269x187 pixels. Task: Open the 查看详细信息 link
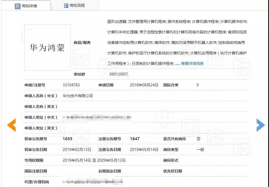click(x=192, y=64)
